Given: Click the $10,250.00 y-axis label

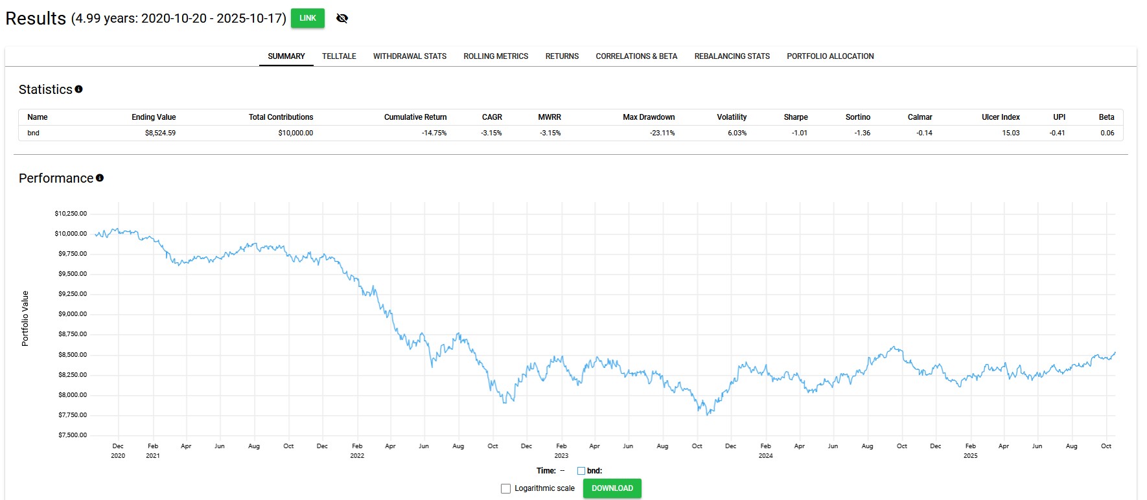Looking at the screenshot, I should tap(71, 213).
